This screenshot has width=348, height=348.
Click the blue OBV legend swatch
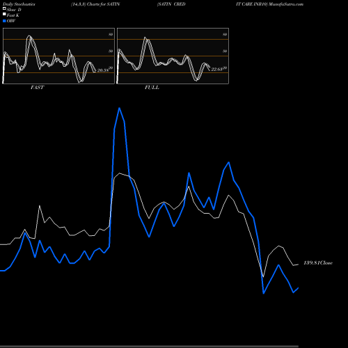pyautogui.click(x=4, y=21)
